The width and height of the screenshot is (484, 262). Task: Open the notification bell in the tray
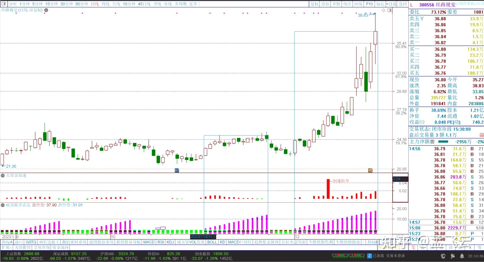(462, 256)
